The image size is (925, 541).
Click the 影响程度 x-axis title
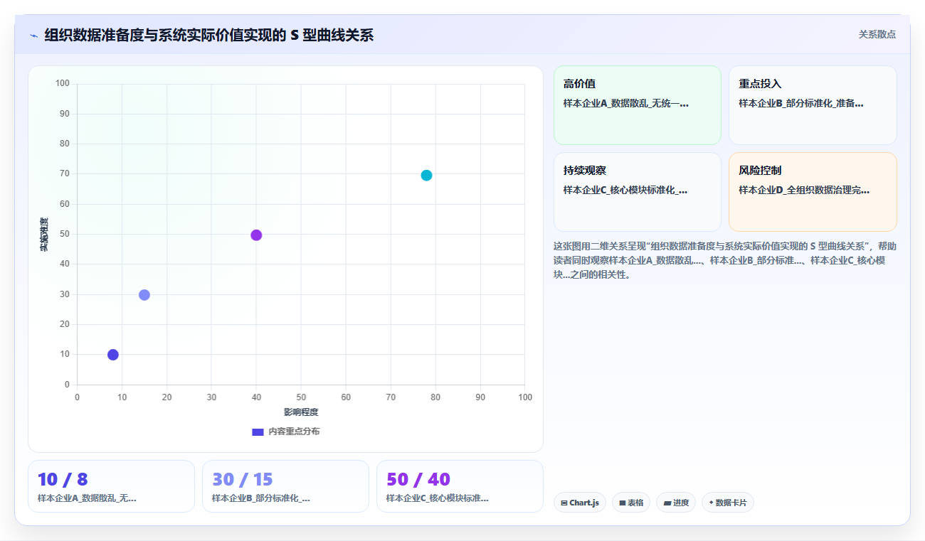301,412
